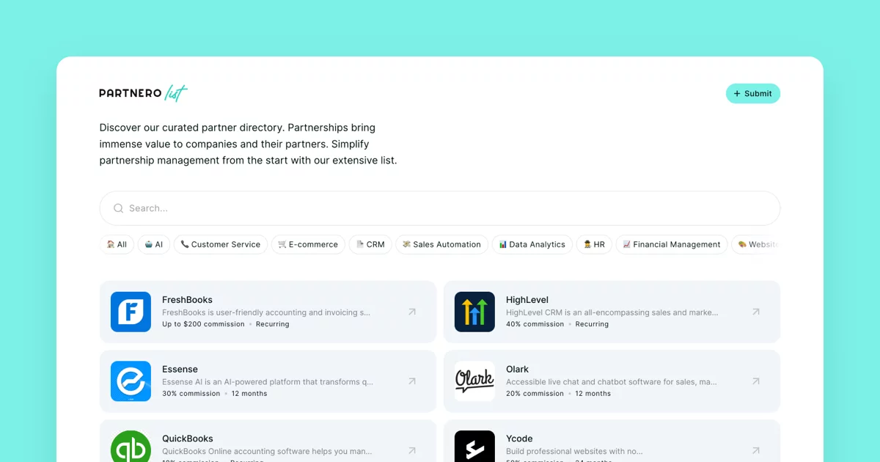Click the Submit button
Viewport: 880px width, 462px height.
click(753, 93)
